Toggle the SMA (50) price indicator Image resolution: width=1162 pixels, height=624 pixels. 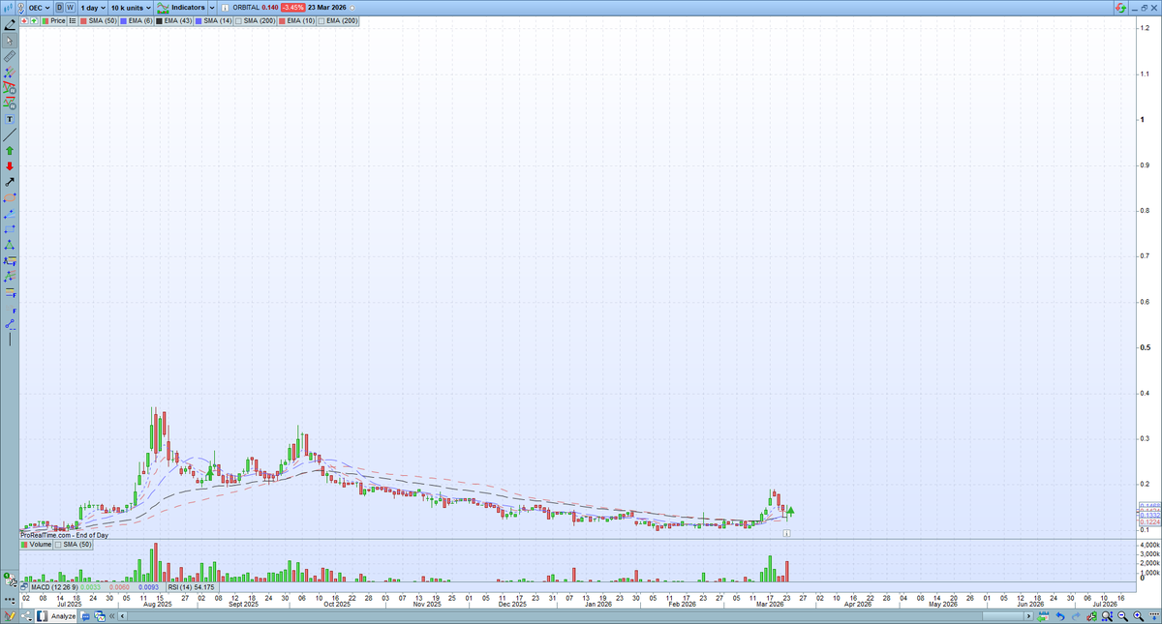(x=98, y=20)
